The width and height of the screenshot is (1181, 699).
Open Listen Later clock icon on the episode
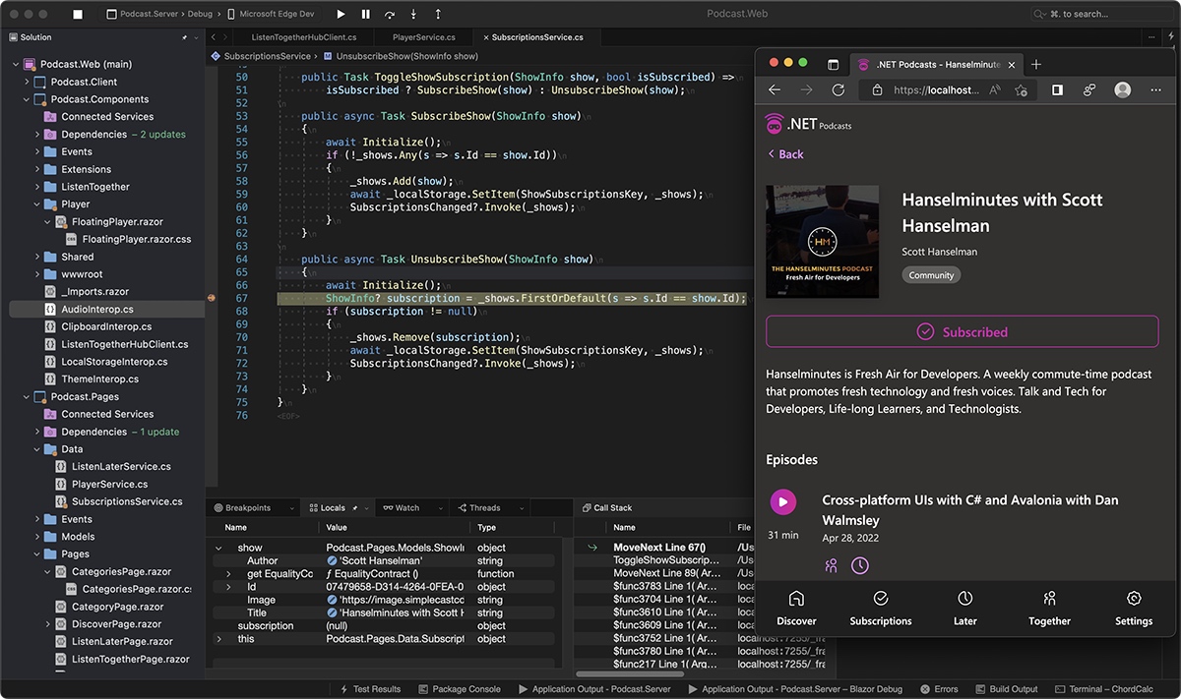[860, 565]
